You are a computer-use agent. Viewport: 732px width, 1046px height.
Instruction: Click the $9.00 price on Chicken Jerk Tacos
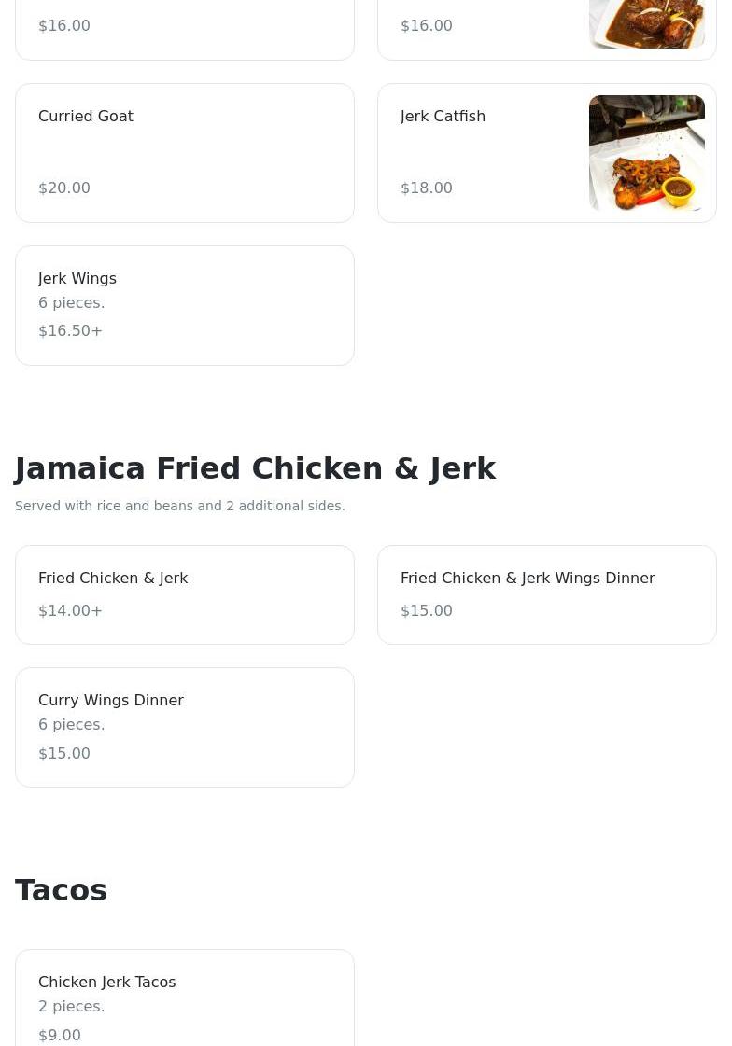point(60,1036)
